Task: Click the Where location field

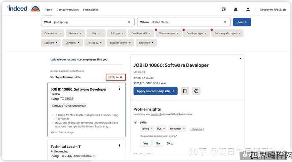Action: 184,22
